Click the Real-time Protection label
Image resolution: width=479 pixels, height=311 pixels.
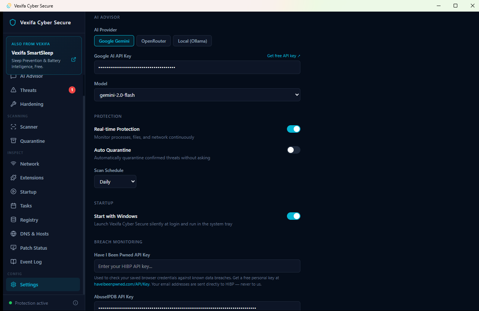tap(117, 129)
